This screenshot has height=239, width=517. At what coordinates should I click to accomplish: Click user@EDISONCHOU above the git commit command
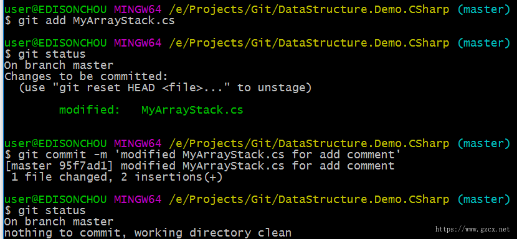[x=55, y=143]
